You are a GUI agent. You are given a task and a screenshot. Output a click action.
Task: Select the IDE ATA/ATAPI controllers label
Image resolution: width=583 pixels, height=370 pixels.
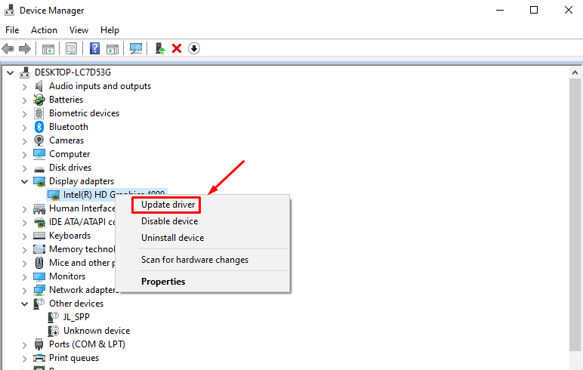pos(82,222)
